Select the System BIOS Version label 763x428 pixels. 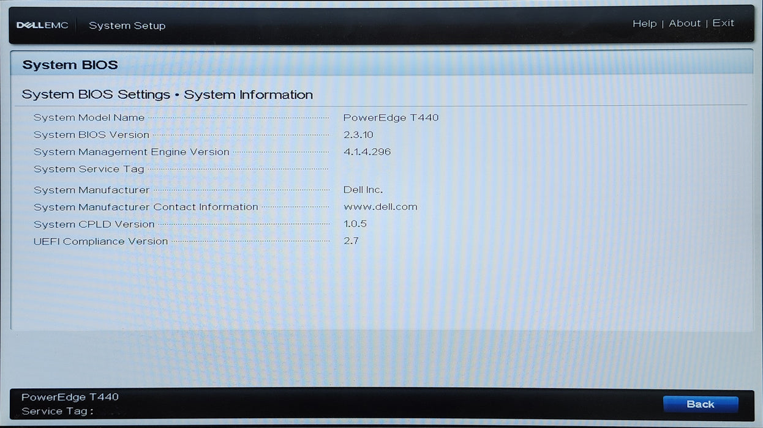coord(91,135)
